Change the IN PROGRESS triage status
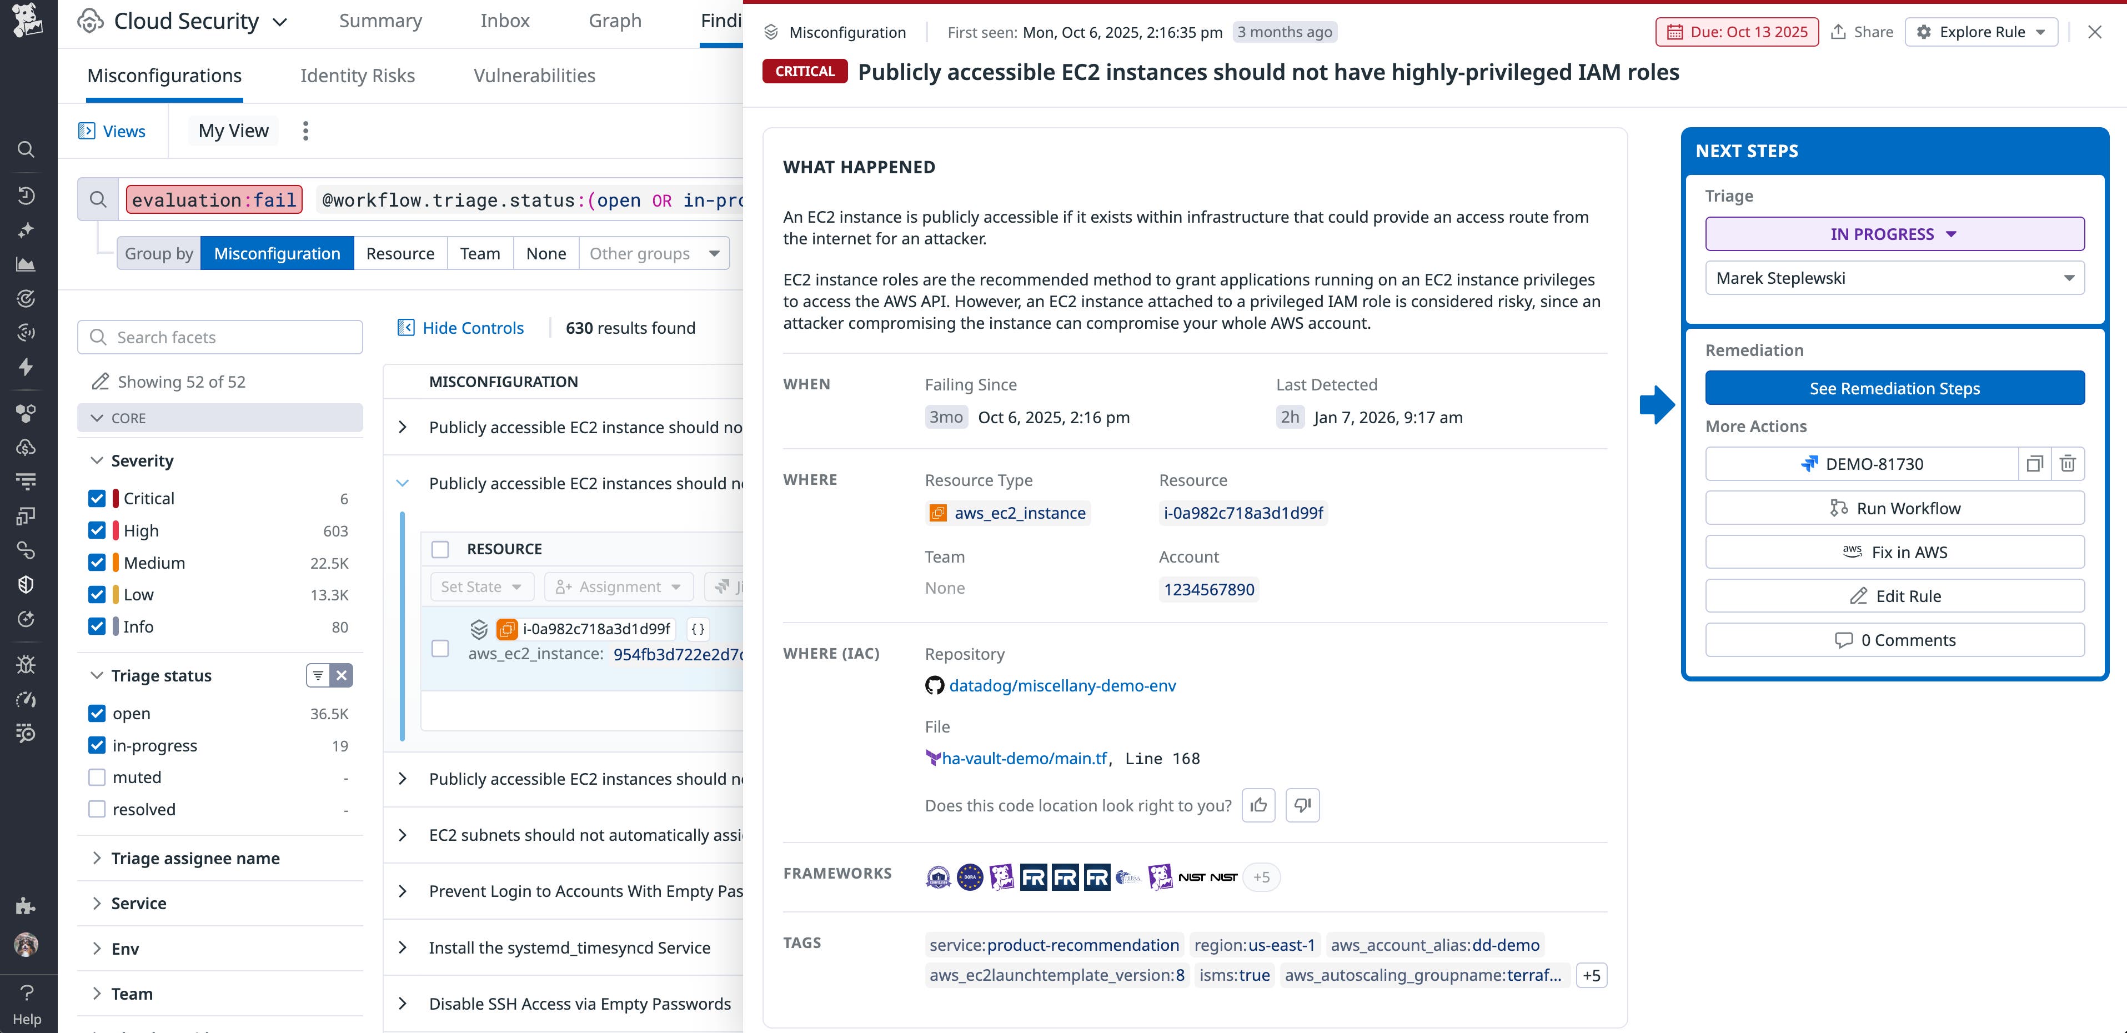The image size is (2127, 1033). pos(1893,234)
